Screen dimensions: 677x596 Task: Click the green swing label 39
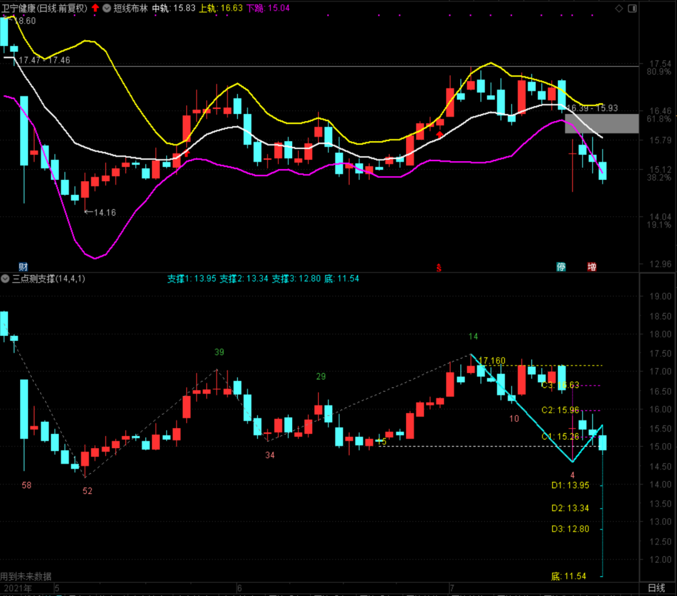pos(219,352)
